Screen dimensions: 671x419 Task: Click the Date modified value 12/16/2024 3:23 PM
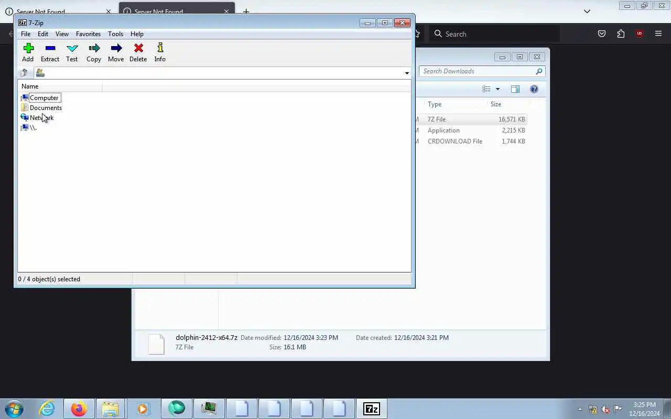click(x=311, y=338)
